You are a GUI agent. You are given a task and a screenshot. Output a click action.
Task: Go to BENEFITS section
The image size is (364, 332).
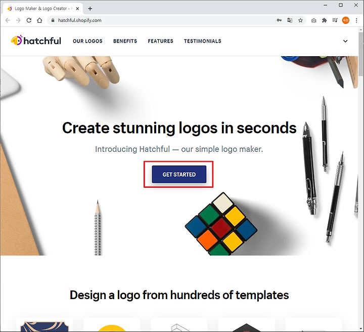tap(125, 41)
